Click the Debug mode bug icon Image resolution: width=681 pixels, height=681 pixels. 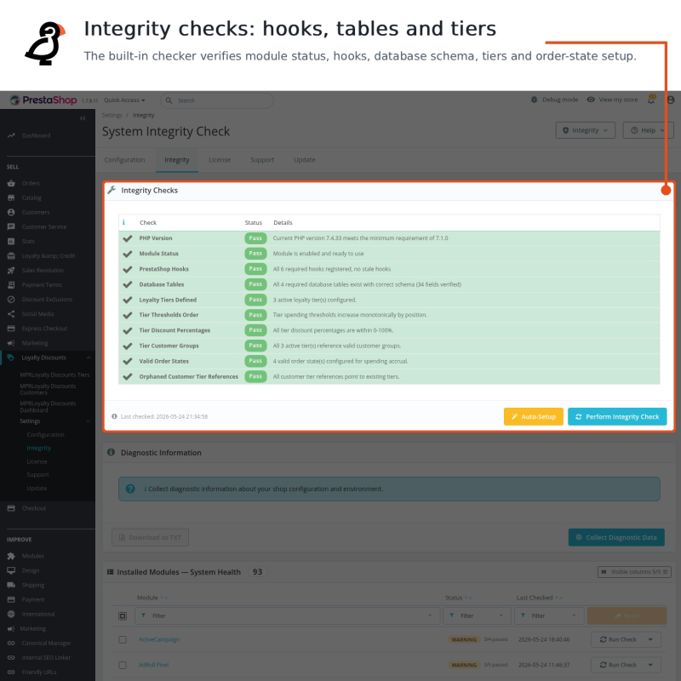point(535,100)
